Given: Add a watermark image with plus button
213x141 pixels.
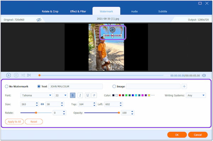Looking at the screenshot, I should (184, 86).
